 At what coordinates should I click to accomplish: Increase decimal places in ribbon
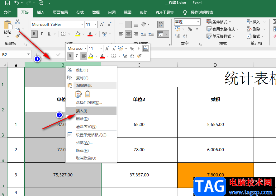coord(178,36)
